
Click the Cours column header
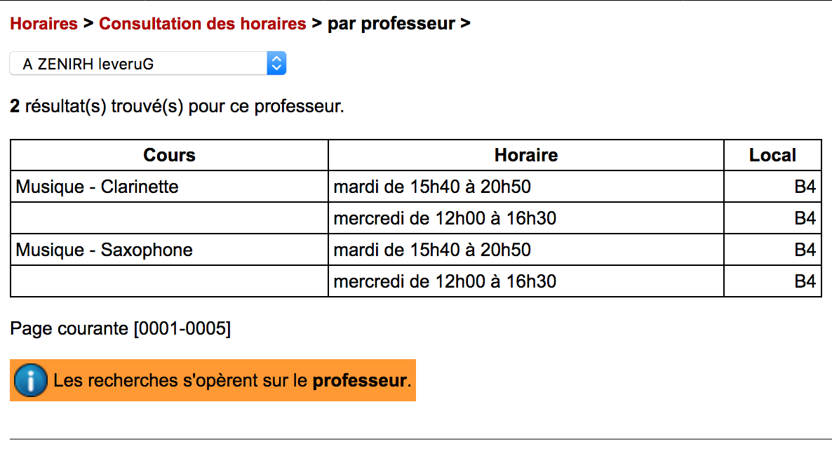pos(169,155)
